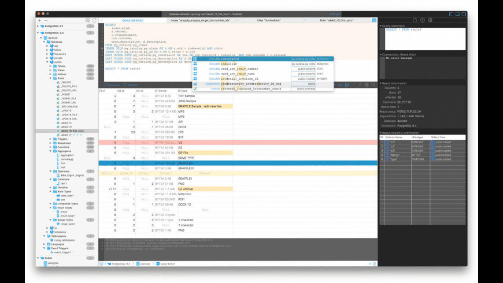Open the help inspector icon
This screenshot has height=283, width=503.
(423, 20)
